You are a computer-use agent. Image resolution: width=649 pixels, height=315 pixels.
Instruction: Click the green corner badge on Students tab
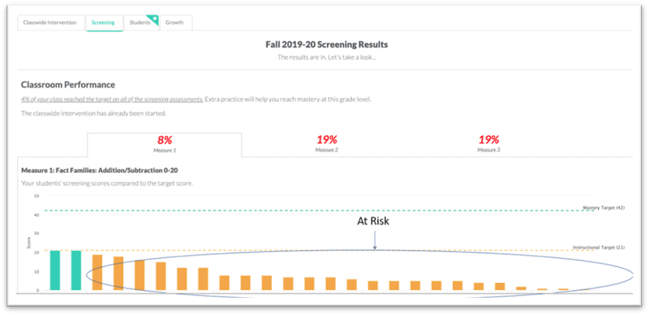tap(154, 19)
